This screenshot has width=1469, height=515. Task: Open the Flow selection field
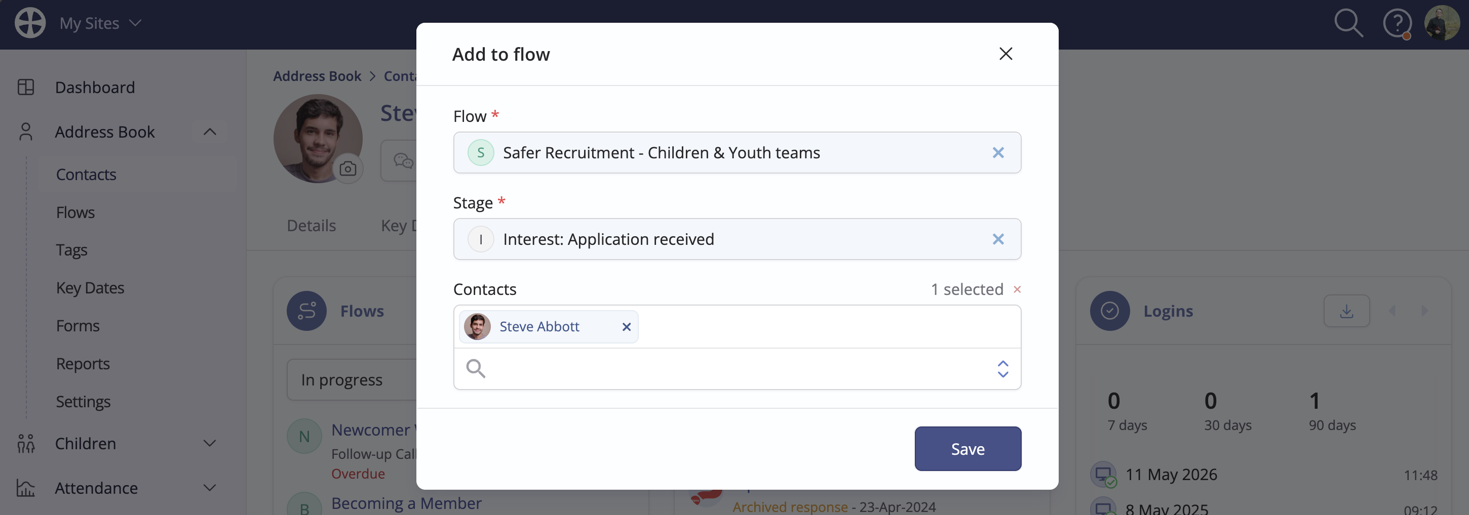[737, 153]
